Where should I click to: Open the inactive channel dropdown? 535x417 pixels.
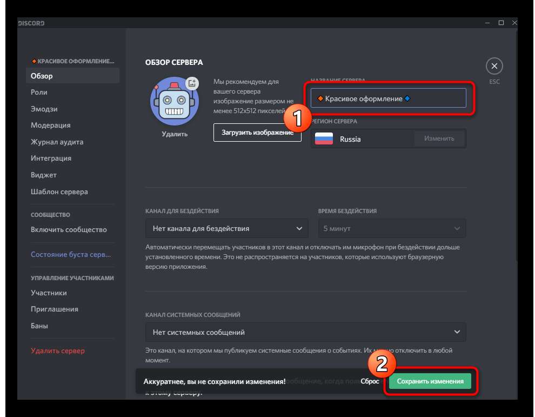coord(226,228)
